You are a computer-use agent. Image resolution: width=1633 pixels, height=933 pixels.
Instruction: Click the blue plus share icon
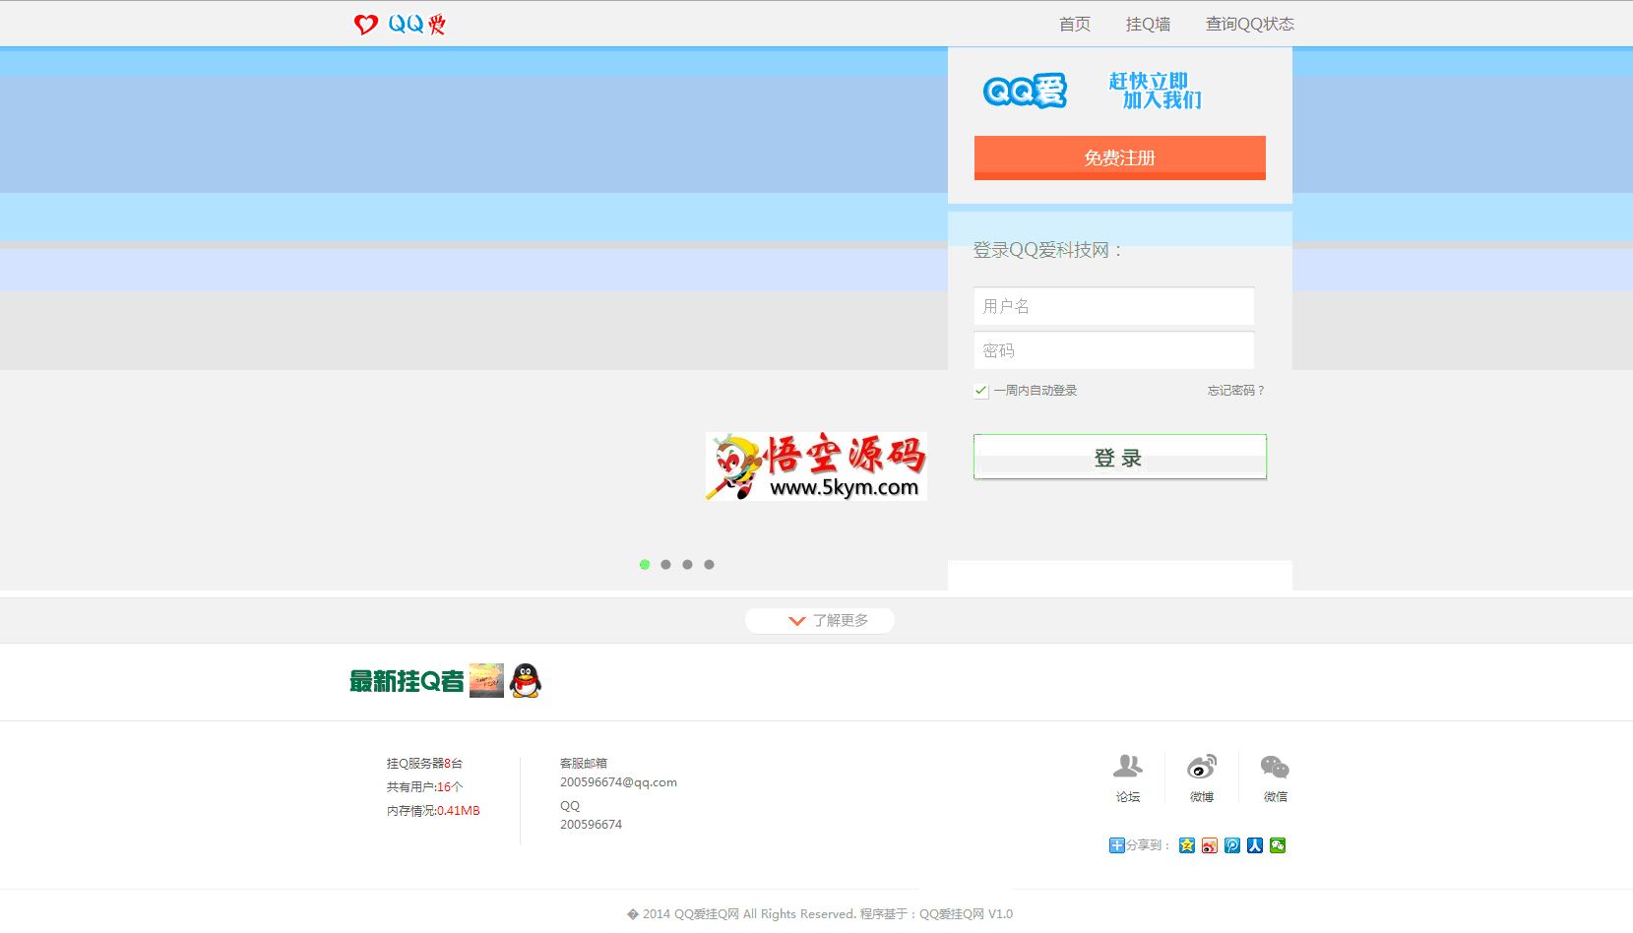[x=1117, y=845]
